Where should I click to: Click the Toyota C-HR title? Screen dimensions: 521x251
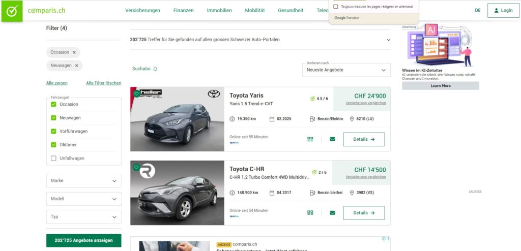[247, 169]
